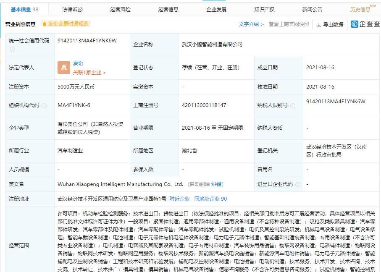Open info tooltip under 统一社会信用代码
Screen dimensions: 381x272
[12, 49]
